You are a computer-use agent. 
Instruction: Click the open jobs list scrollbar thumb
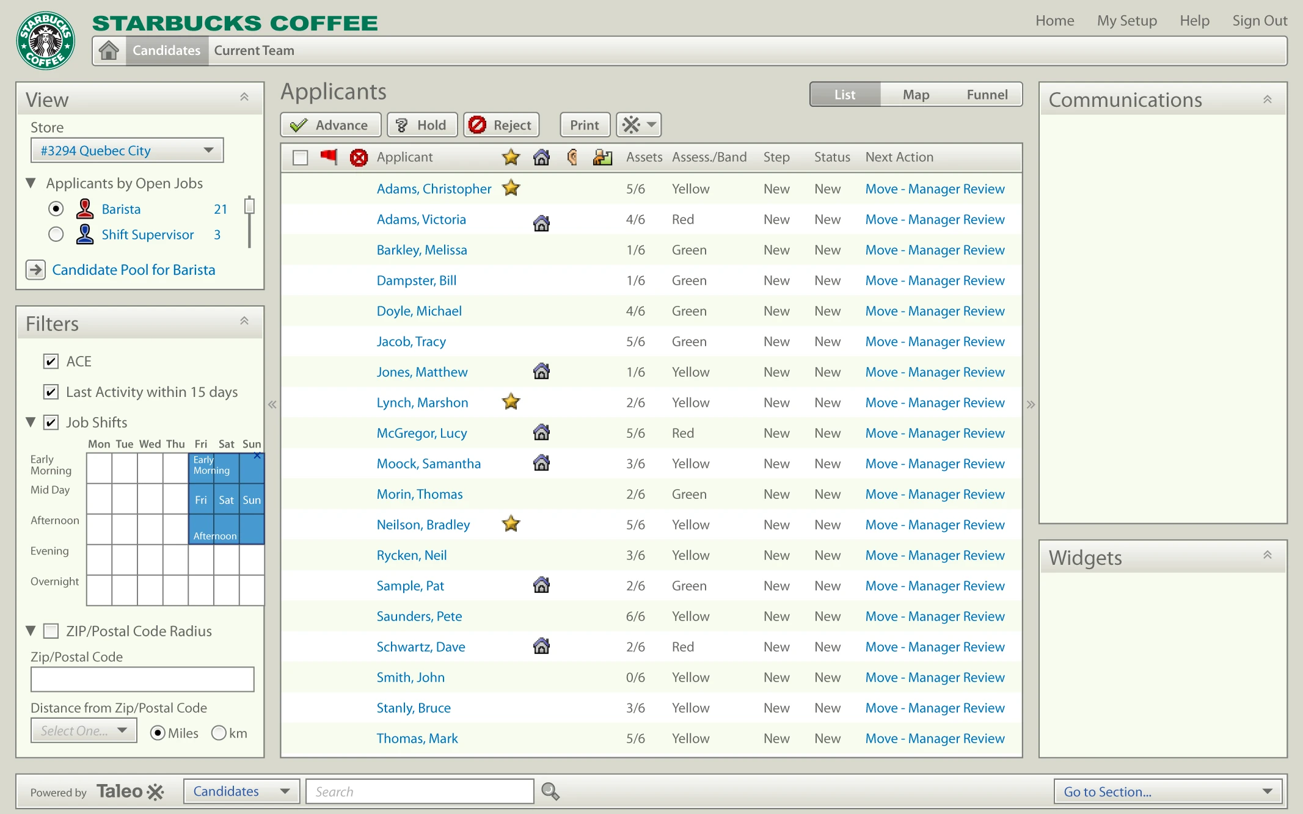point(249,206)
